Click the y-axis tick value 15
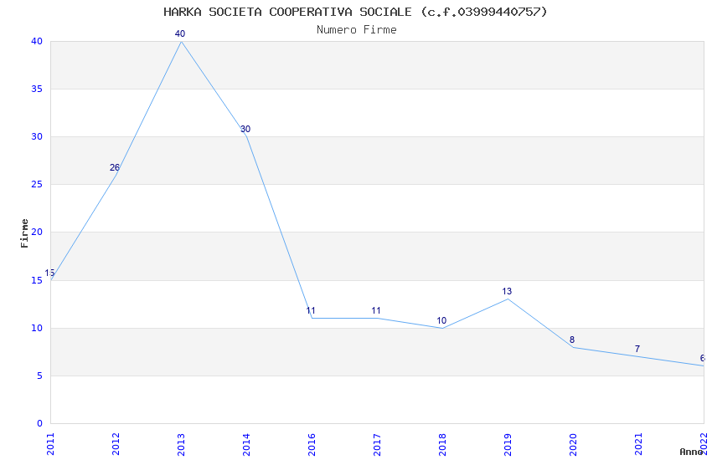Screen dimensions: 712x460 [37, 280]
